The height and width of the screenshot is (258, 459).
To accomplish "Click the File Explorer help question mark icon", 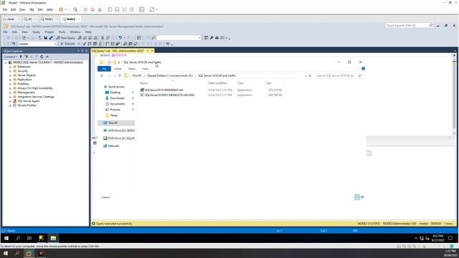I will [x=364, y=69].
